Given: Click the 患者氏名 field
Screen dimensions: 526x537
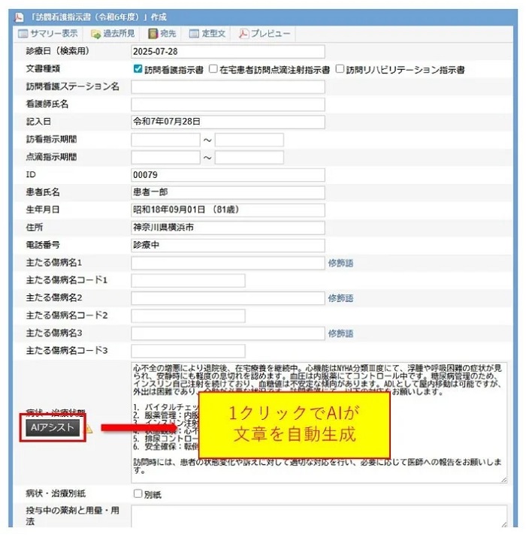Looking at the screenshot, I should point(228,192).
